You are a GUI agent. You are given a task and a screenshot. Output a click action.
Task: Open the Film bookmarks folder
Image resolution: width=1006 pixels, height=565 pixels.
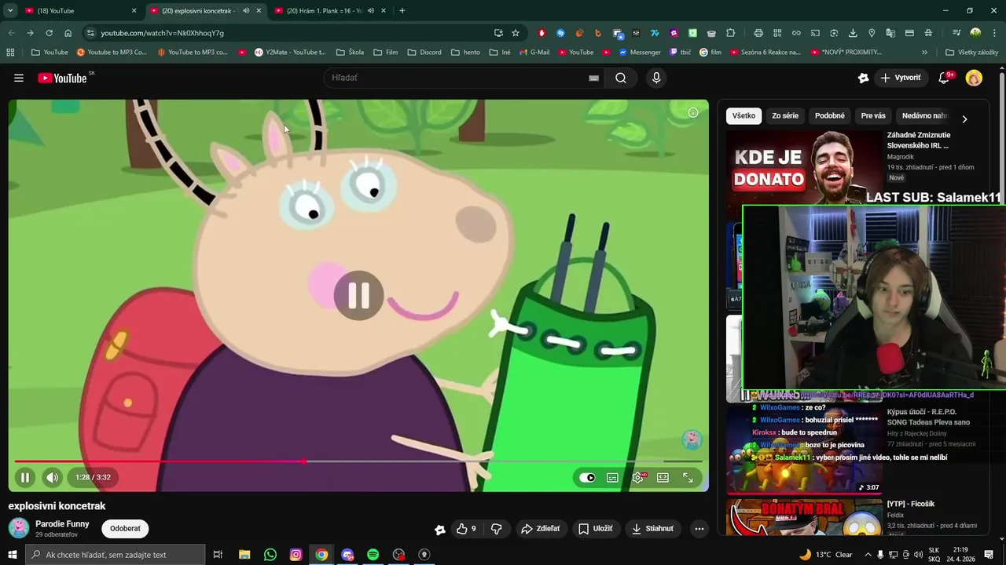pyautogui.click(x=385, y=53)
